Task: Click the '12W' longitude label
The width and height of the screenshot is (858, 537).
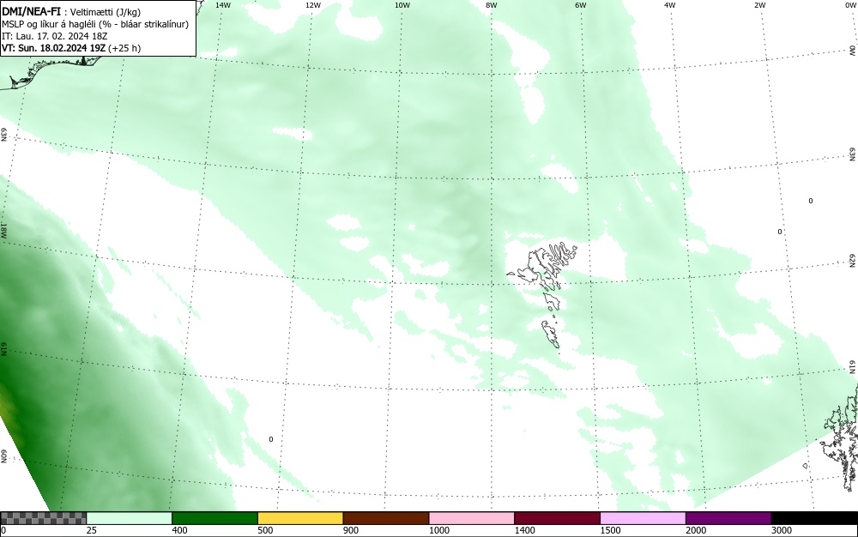Action: point(312,5)
